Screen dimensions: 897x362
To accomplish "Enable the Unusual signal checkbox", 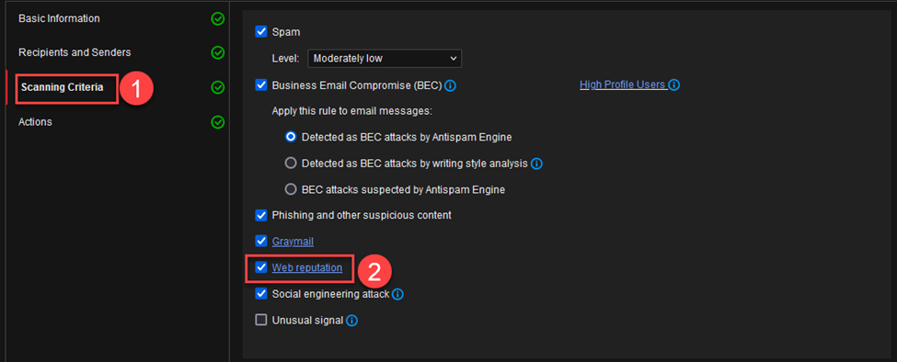I will pyautogui.click(x=261, y=321).
